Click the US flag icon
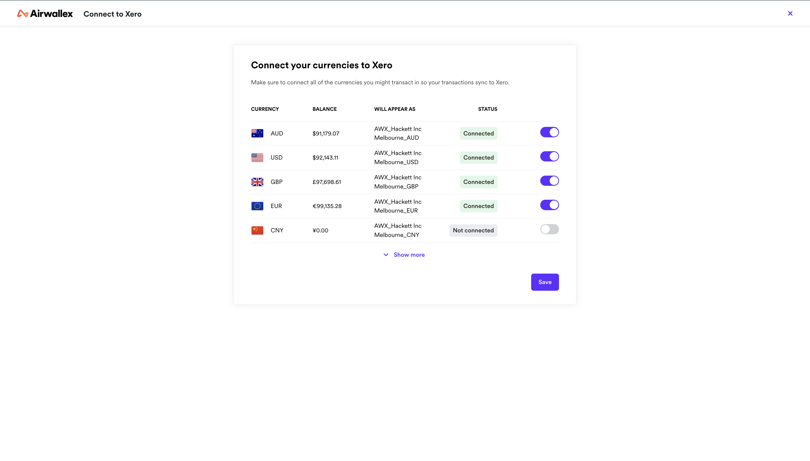This screenshot has width=810, height=461. [257, 157]
